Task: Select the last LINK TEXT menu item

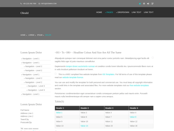Action: click(x=149, y=12)
